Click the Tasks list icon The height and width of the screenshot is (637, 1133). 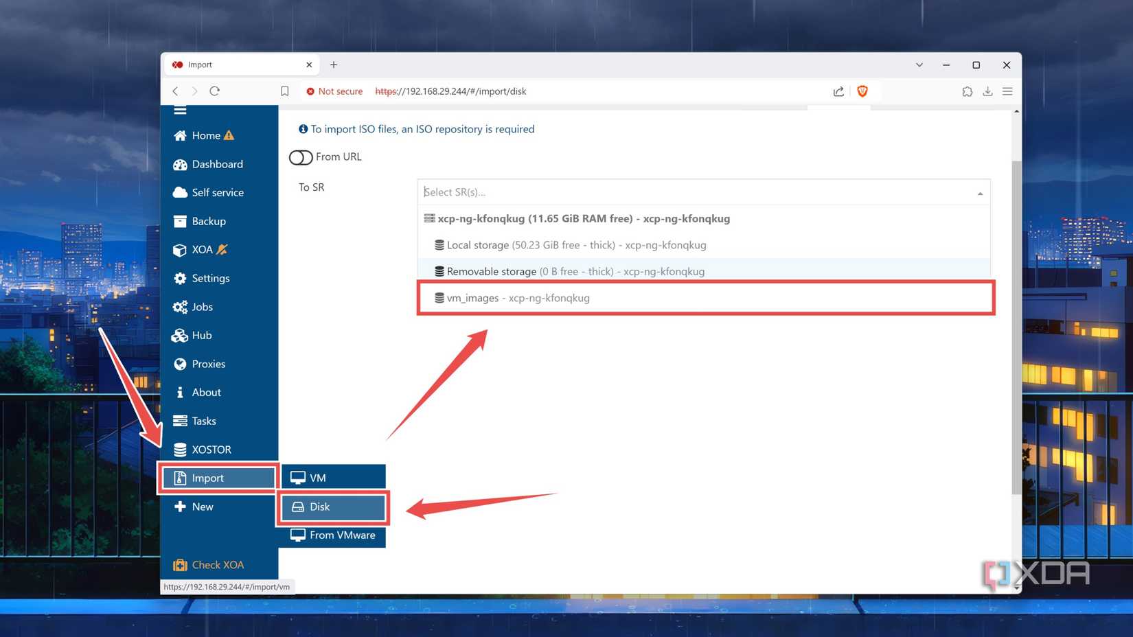tap(180, 421)
